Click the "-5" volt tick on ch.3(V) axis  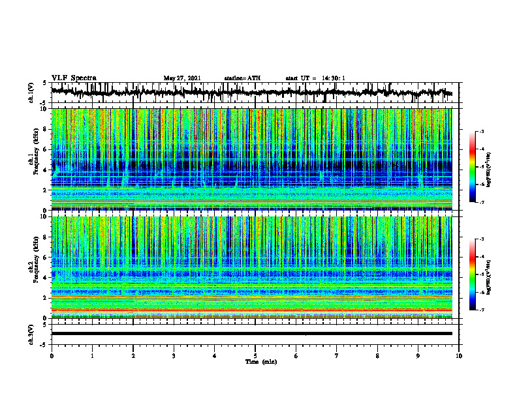pos(44,345)
